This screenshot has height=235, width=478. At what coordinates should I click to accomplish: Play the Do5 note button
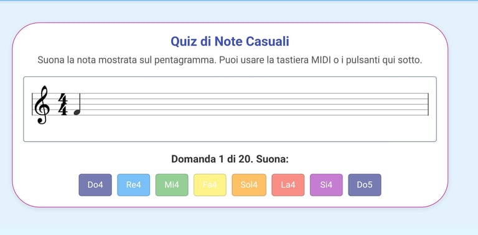pos(365,185)
